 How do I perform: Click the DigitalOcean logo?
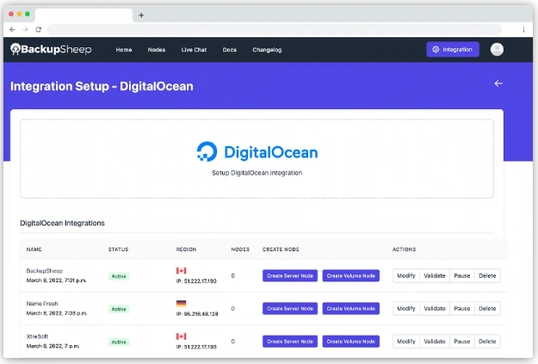[x=257, y=152]
